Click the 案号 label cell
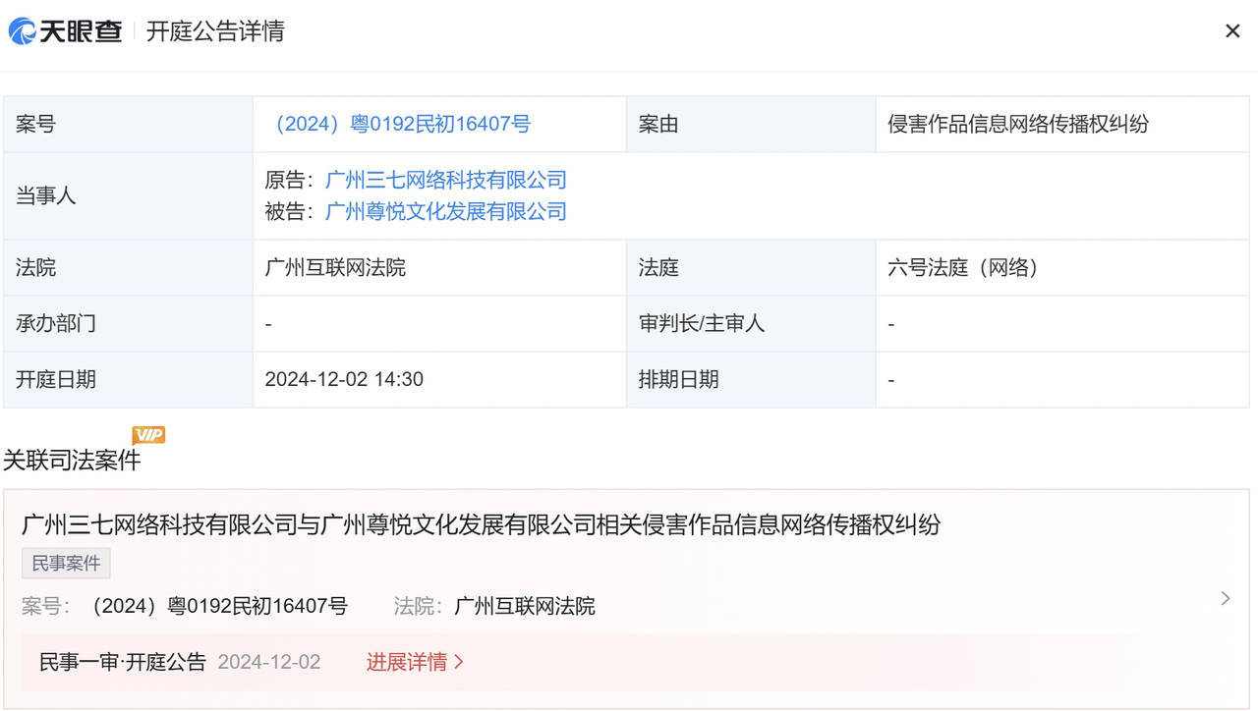This screenshot has height=711, width=1258. (x=128, y=124)
